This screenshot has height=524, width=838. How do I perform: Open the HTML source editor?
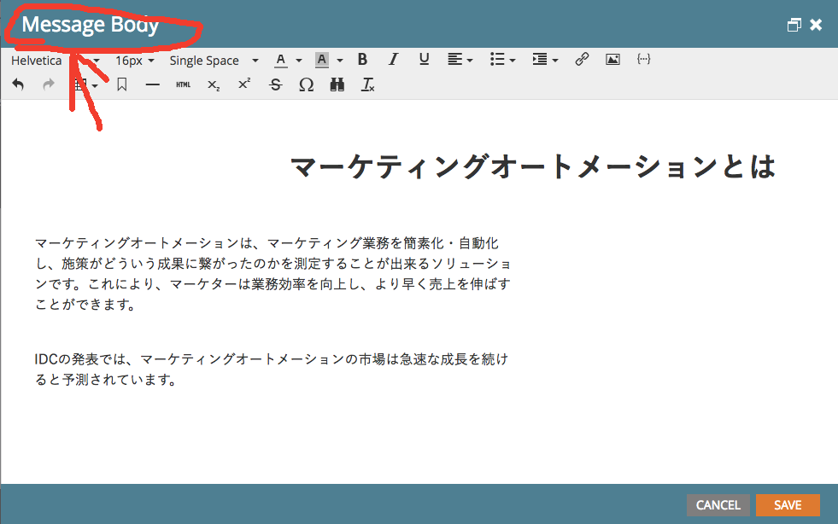(183, 84)
